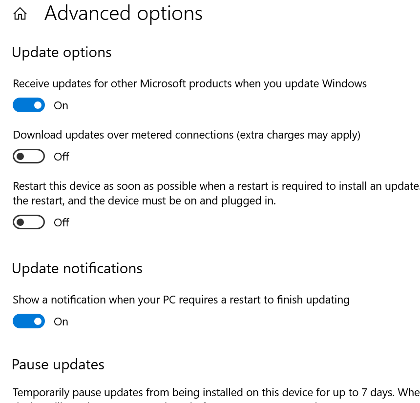Image resolution: width=420 pixels, height=403 pixels.
Task: Click the On label beside Microsoft products toggle
Action: tap(61, 105)
